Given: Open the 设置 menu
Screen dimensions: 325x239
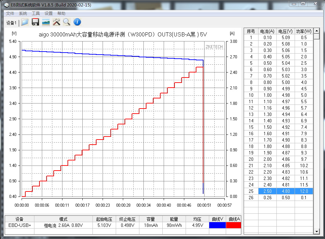Looking at the screenshot, I should 49,13.
